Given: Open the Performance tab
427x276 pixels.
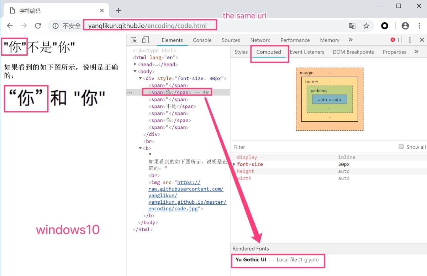Looking at the screenshot, I should pos(295,40).
